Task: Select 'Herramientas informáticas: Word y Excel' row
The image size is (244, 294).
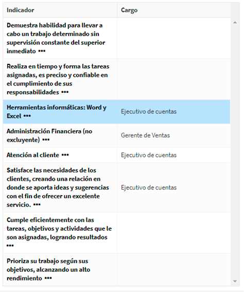Action: point(116,112)
